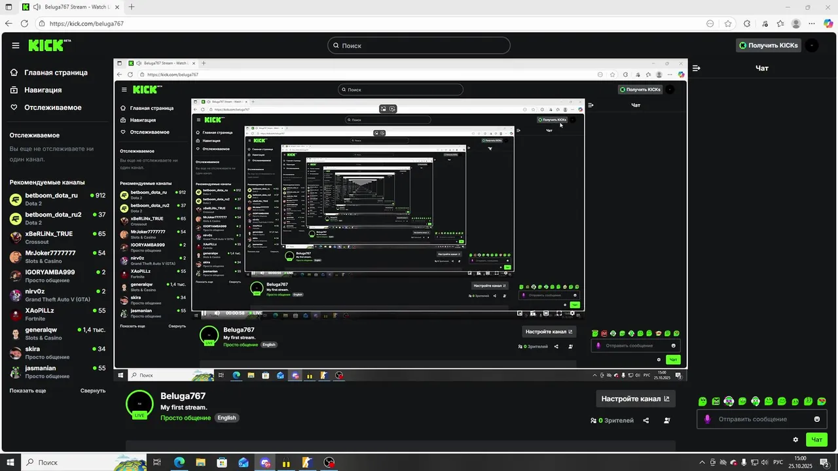Click the green Чат send button
Viewport: 838px width, 471px height.
pos(816,440)
